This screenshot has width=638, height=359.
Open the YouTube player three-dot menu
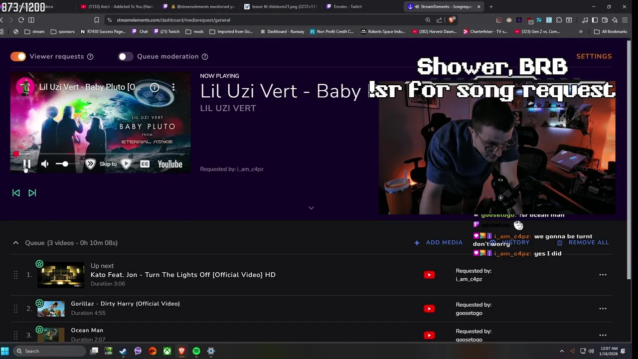[x=173, y=87]
